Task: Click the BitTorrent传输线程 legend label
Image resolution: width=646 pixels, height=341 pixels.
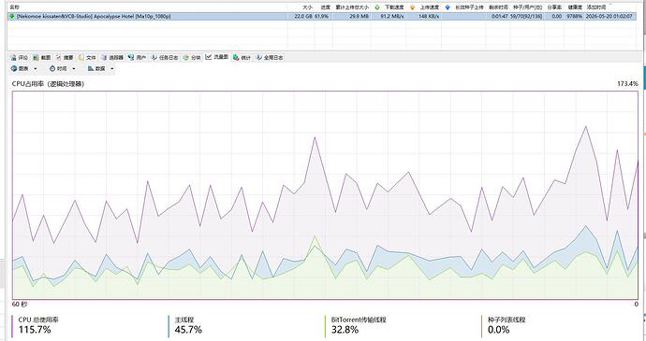Action: point(359,320)
